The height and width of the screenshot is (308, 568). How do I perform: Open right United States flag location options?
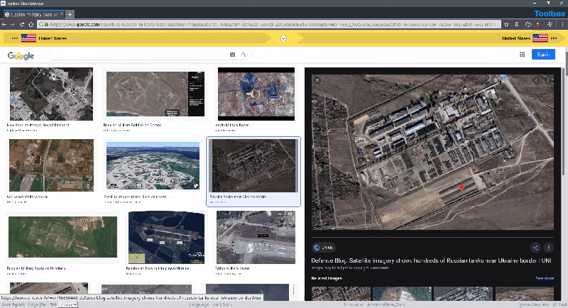(x=540, y=38)
